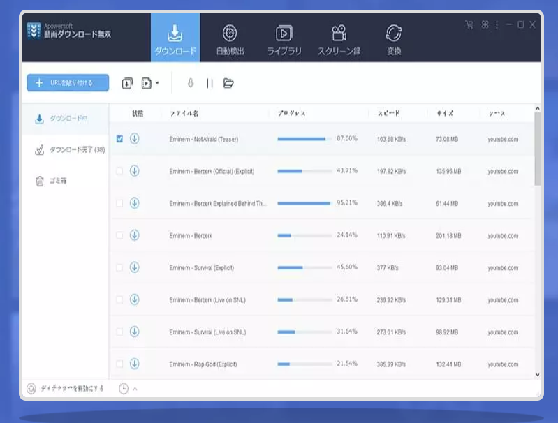Sort by プログレス column header

(x=291, y=114)
